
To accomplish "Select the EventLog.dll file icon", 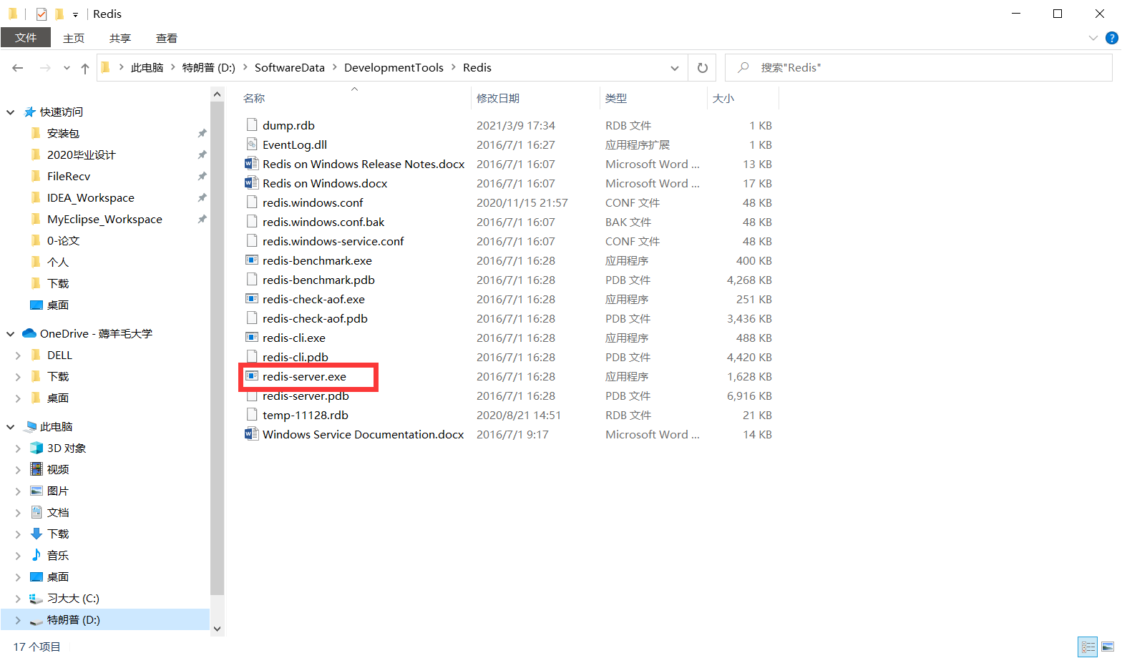I will click(x=251, y=144).
